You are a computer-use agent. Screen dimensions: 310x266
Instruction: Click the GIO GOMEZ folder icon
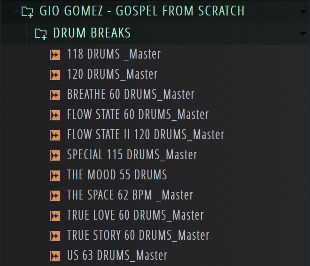[x=27, y=11]
